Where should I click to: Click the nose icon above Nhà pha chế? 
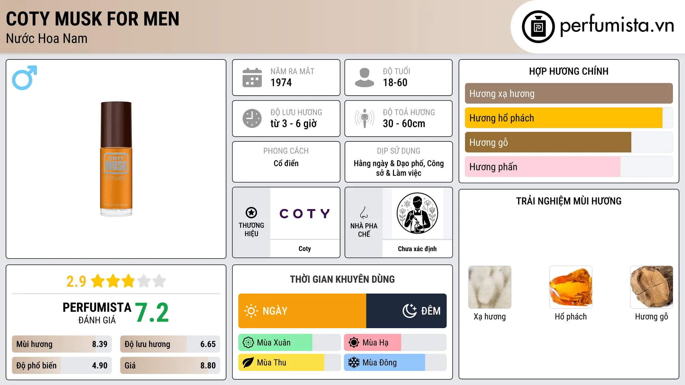pyautogui.click(x=364, y=213)
